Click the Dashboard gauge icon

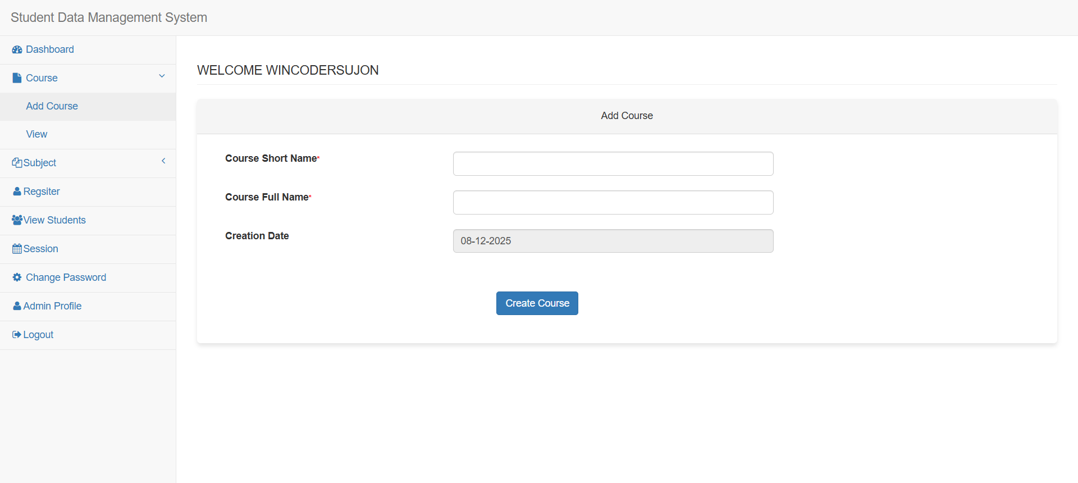click(17, 50)
